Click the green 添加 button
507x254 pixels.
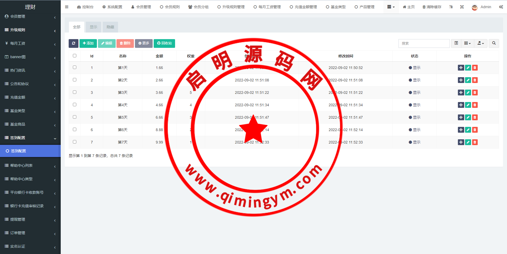tap(88, 43)
